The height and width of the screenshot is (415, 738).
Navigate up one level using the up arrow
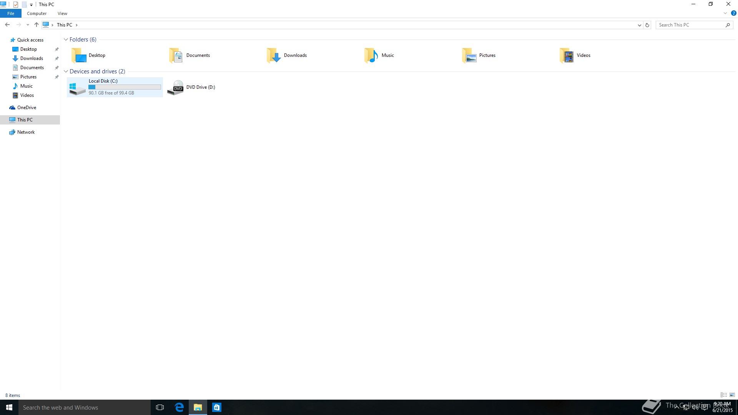[36, 25]
